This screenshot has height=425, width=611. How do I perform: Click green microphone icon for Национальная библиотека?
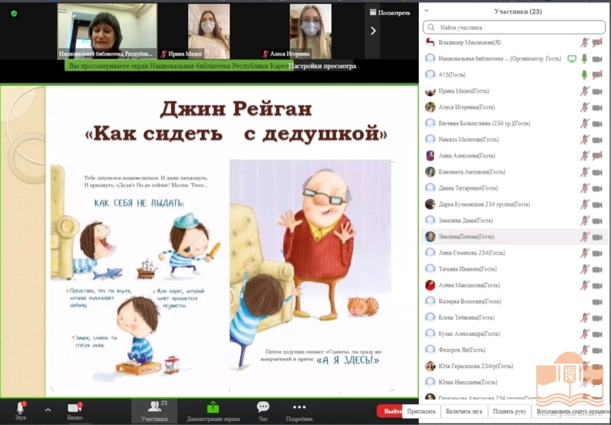(x=584, y=59)
